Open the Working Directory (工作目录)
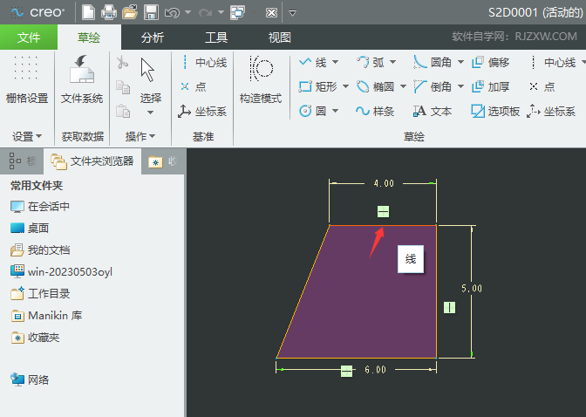 (40, 294)
